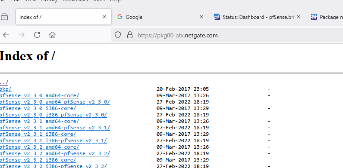Open pfSense_v2_3_1_i386-pfSense_v2_3_1/ link
The image size is (343, 168).
(53, 141)
